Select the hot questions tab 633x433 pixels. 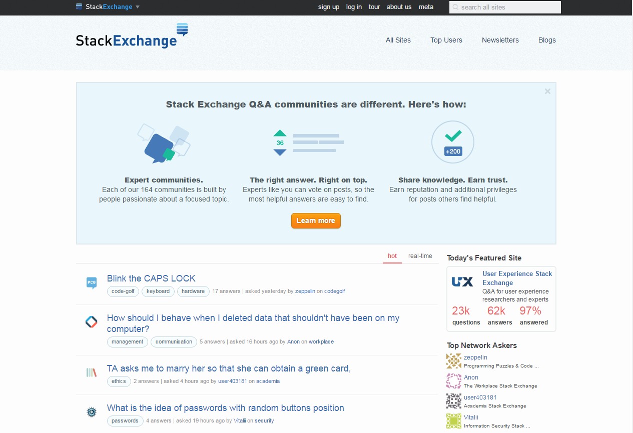pyautogui.click(x=392, y=256)
